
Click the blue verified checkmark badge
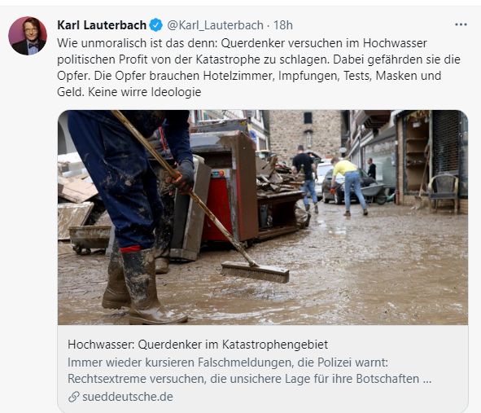tap(155, 25)
